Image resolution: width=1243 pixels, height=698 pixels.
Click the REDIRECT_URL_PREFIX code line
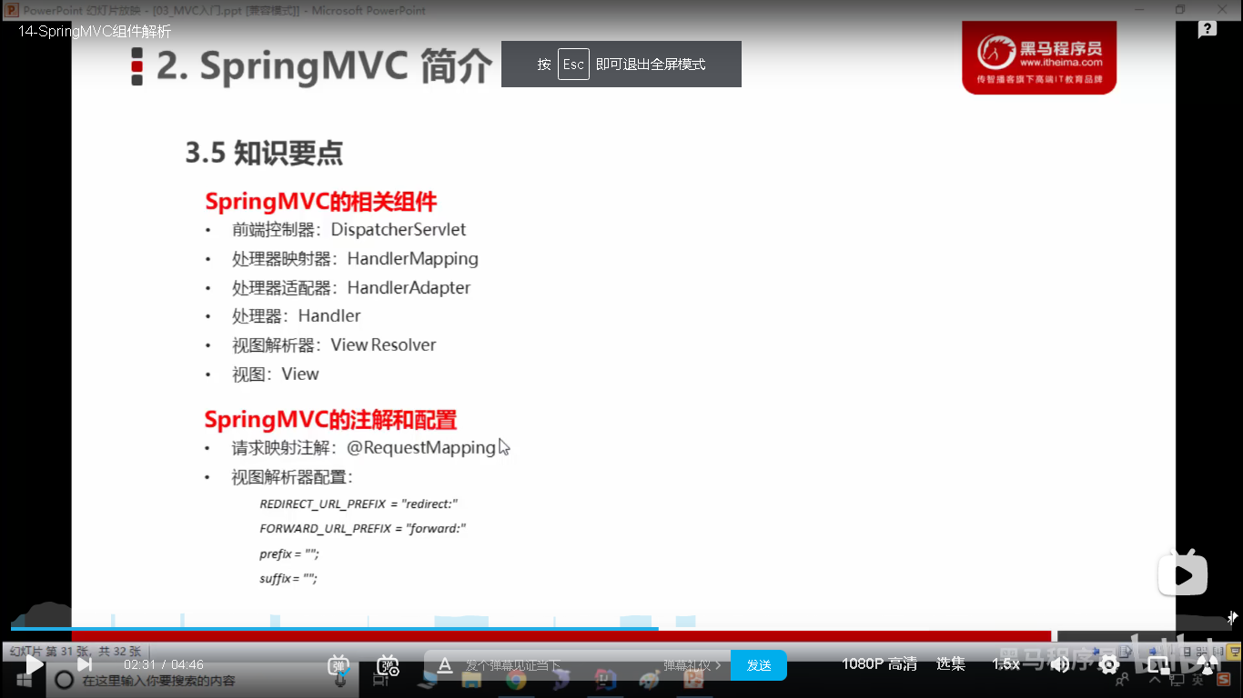pyautogui.click(x=359, y=504)
